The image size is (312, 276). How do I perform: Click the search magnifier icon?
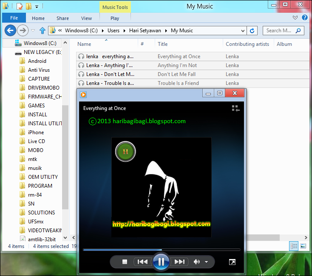tap(298, 31)
